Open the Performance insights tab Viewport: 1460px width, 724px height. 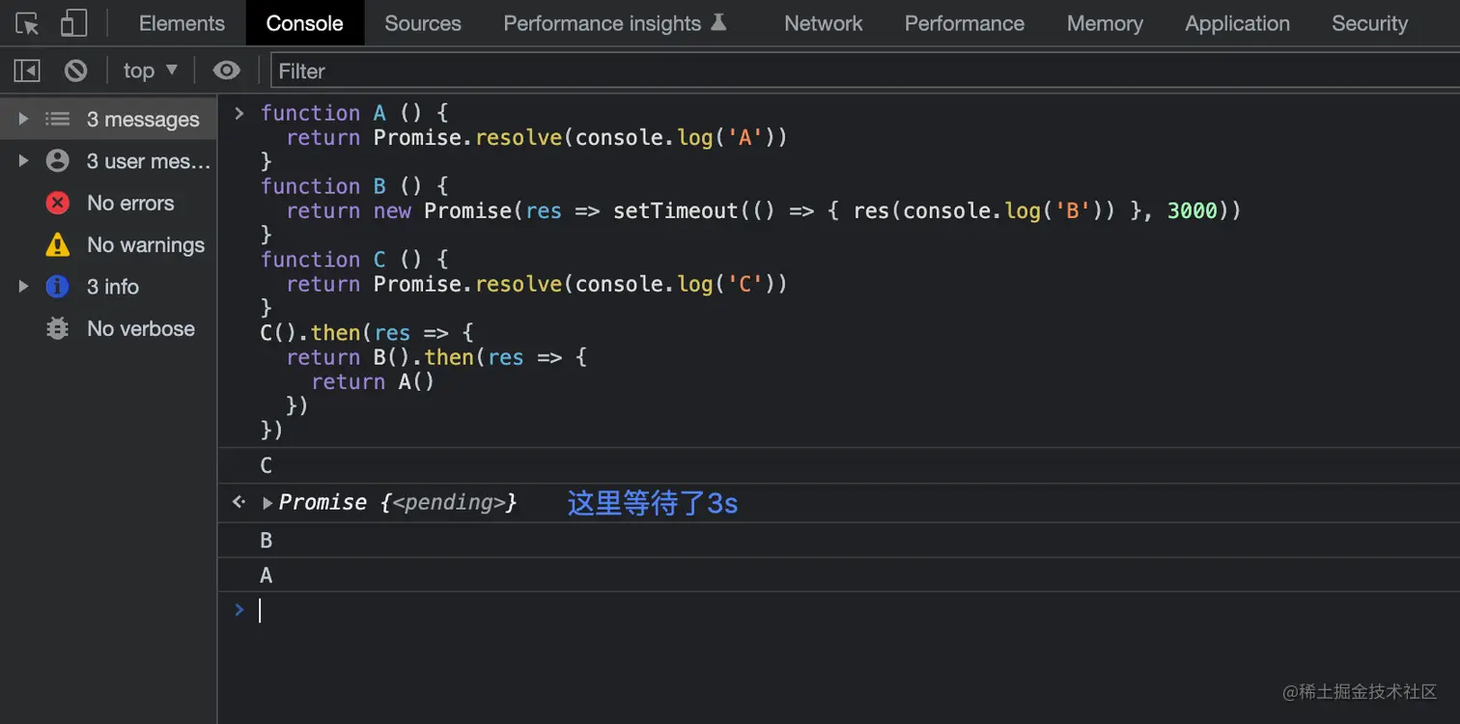point(614,23)
